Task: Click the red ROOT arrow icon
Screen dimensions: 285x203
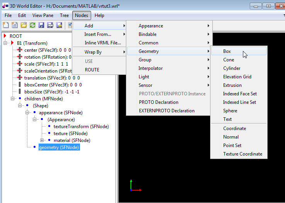Action: click(x=5, y=36)
